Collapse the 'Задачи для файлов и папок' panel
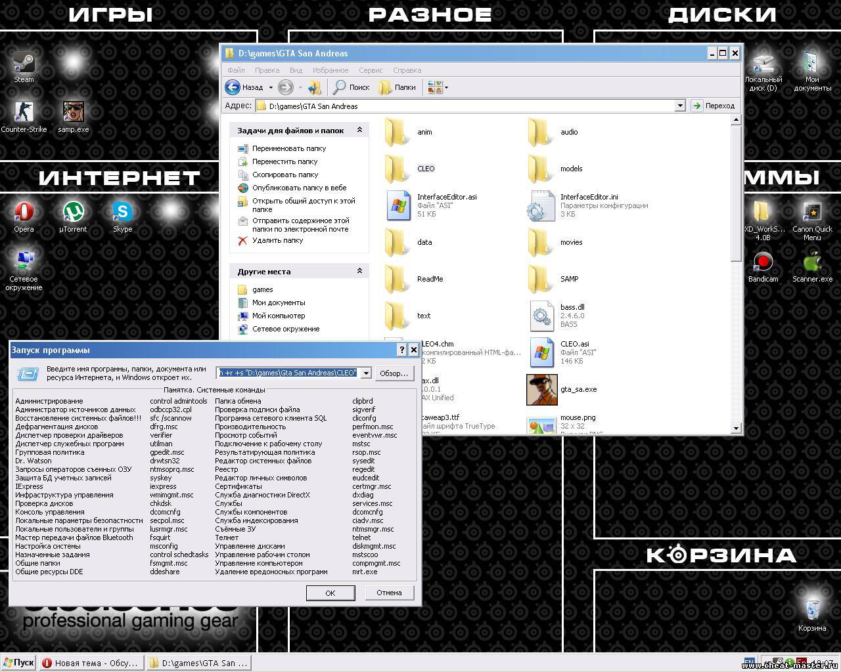The width and height of the screenshot is (841, 672). pos(359,131)
